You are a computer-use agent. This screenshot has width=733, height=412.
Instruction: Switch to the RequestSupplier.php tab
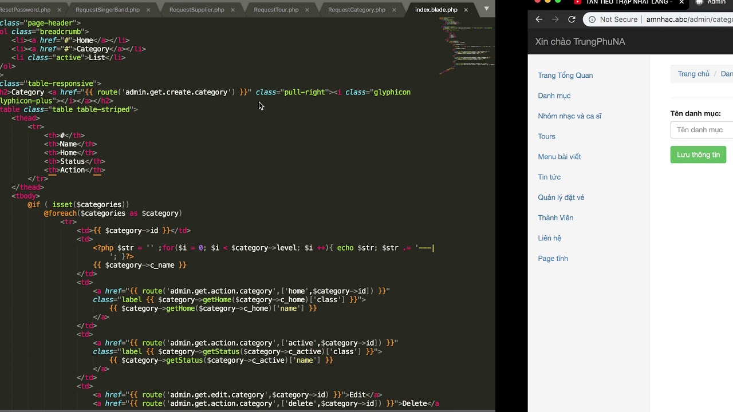[x=197, y=10]
